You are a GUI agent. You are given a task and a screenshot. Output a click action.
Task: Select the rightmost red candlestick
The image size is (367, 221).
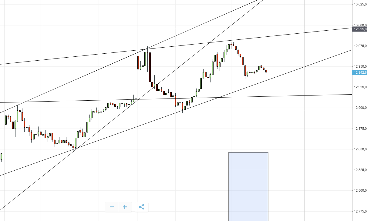266,72
